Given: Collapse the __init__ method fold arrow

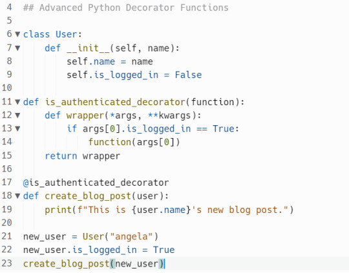Looking at the screenshot, I should (x=17, y=48).
